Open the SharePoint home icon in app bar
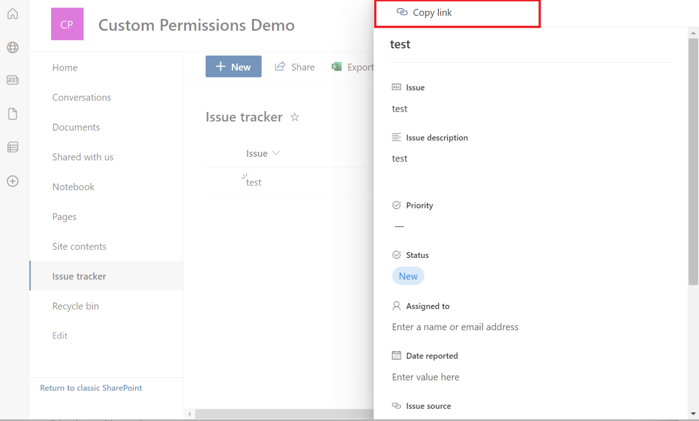This screenshot has width=699, height=421. coord(13,14)
